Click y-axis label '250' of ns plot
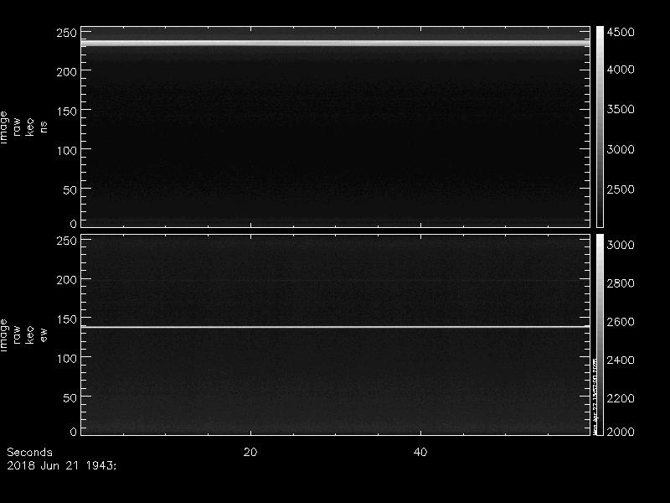 (67, 33)
